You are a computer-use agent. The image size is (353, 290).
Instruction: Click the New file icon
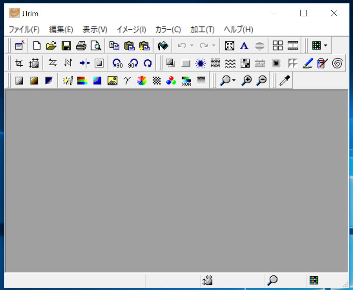coord(37,46)
